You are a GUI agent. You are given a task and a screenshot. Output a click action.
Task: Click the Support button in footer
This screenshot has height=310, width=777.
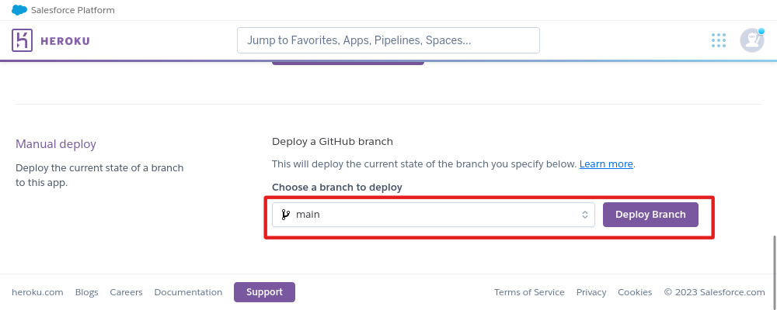(x=264, y=292)
